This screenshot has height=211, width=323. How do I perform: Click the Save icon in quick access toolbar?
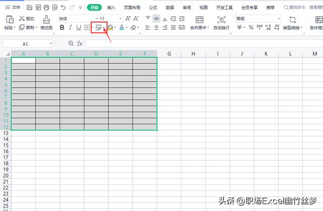pos(29,8)
